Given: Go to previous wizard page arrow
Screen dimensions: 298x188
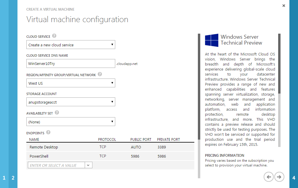Looking at the screenshot, I should click(269, 177).
